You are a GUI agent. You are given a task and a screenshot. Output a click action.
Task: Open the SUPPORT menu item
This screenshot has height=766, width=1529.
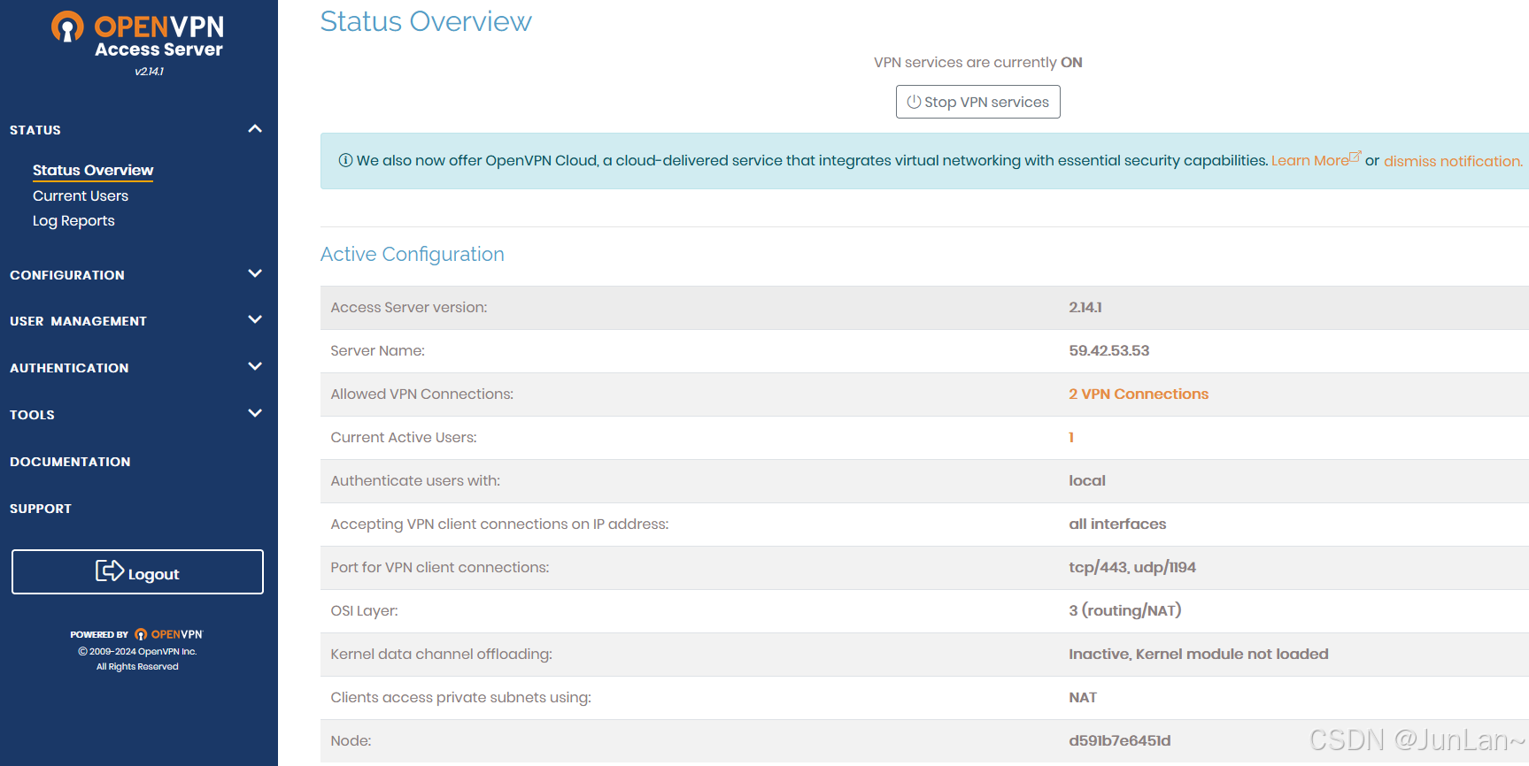(x=41, y=509)
